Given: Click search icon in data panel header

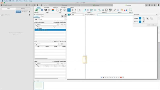Looking at the screenshot, I should point(29,5).
